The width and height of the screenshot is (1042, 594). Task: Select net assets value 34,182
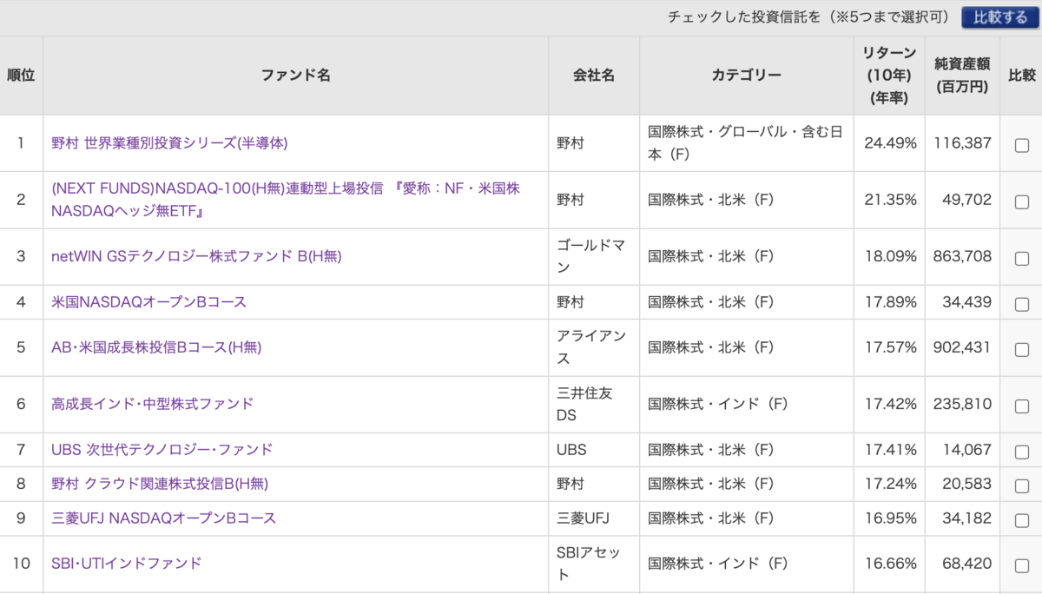coord(966,518)
